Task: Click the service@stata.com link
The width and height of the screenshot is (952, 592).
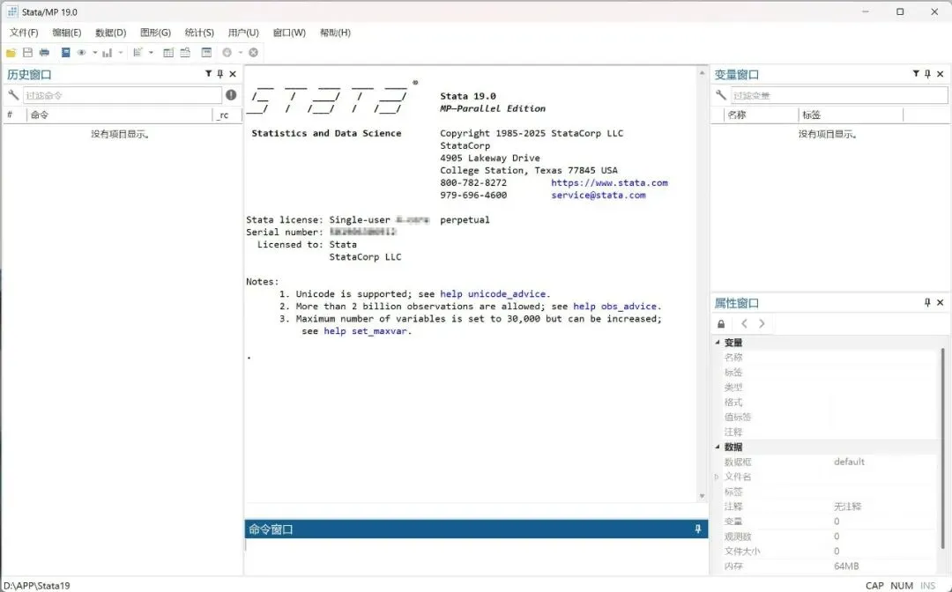Action: coord(599,196)
